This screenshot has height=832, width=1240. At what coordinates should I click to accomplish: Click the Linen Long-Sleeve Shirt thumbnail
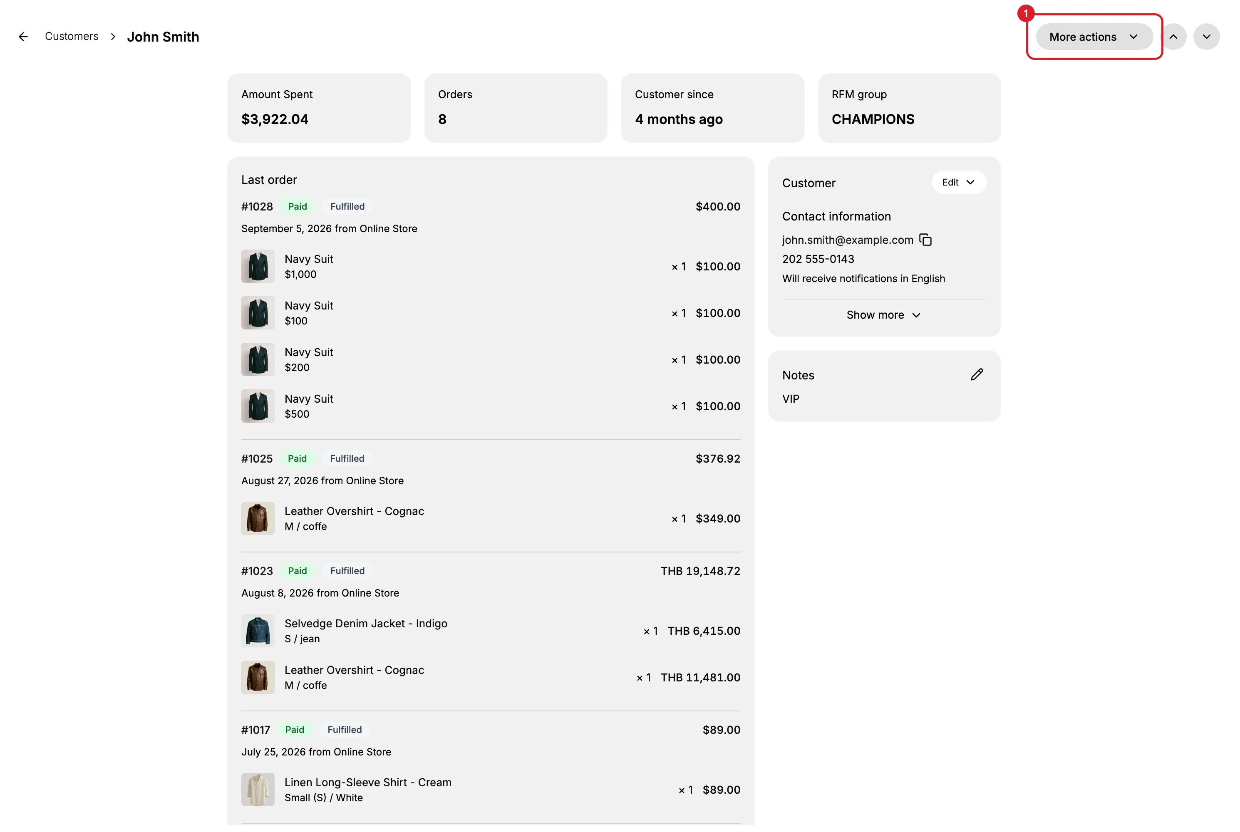pos(258,790)
